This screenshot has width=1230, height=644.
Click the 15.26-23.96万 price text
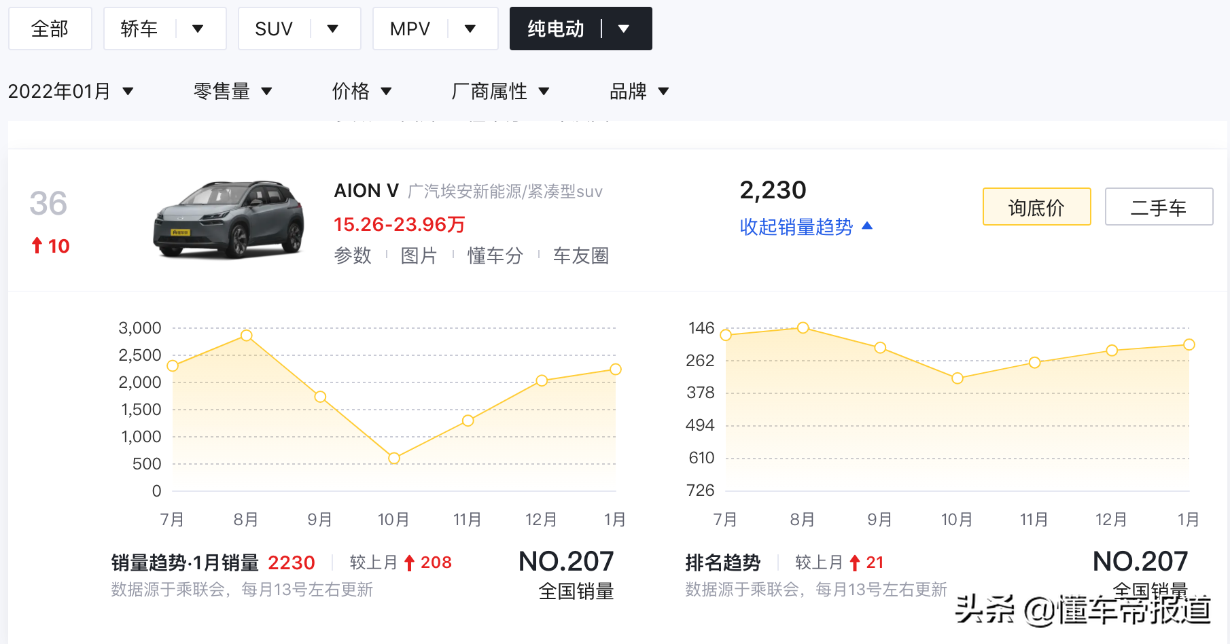pos(400,224)
